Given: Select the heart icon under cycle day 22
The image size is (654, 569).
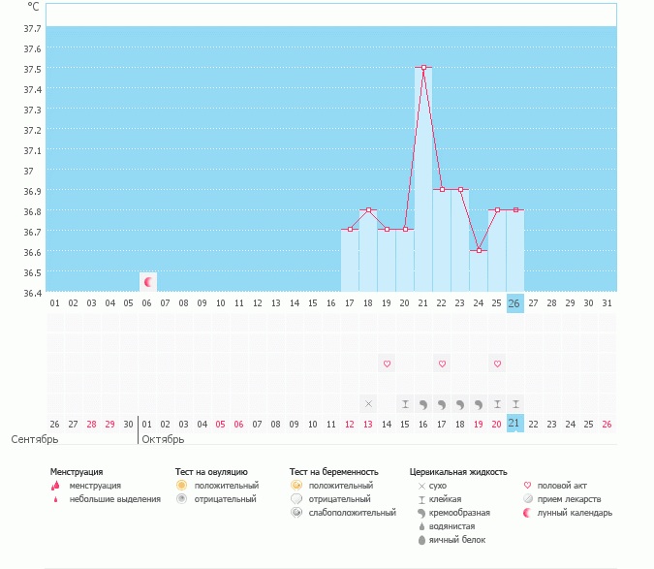Looking at the screenshot, I should (442, 364).
